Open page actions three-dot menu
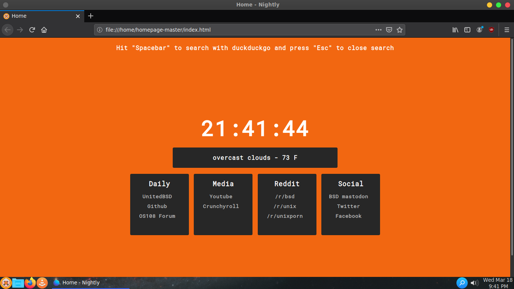514x289 pixels. coord(378,30)
